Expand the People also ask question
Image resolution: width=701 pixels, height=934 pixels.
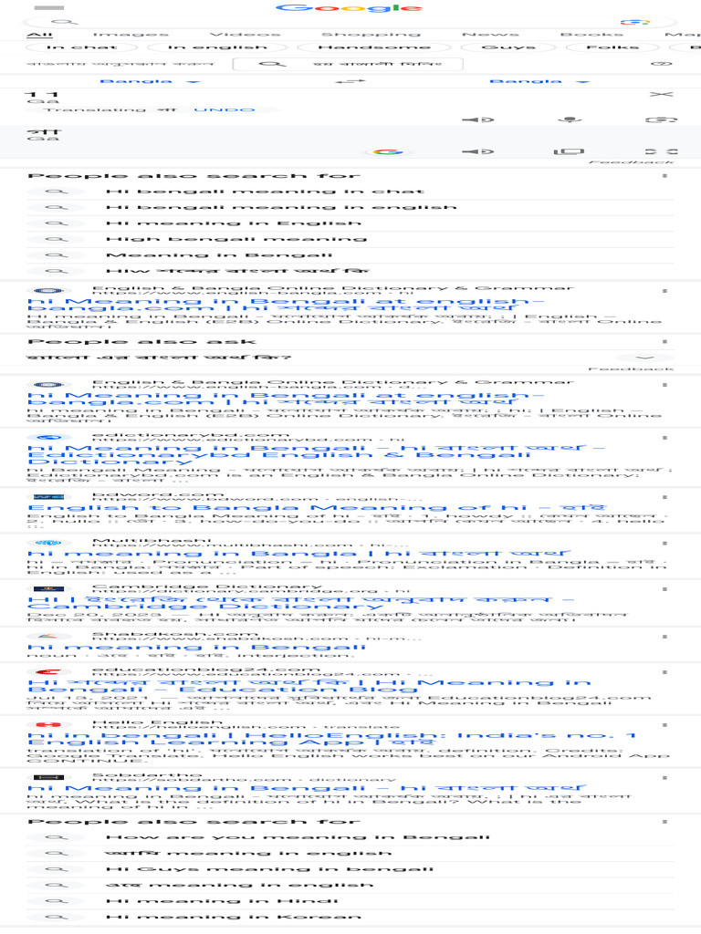[350, 358]
